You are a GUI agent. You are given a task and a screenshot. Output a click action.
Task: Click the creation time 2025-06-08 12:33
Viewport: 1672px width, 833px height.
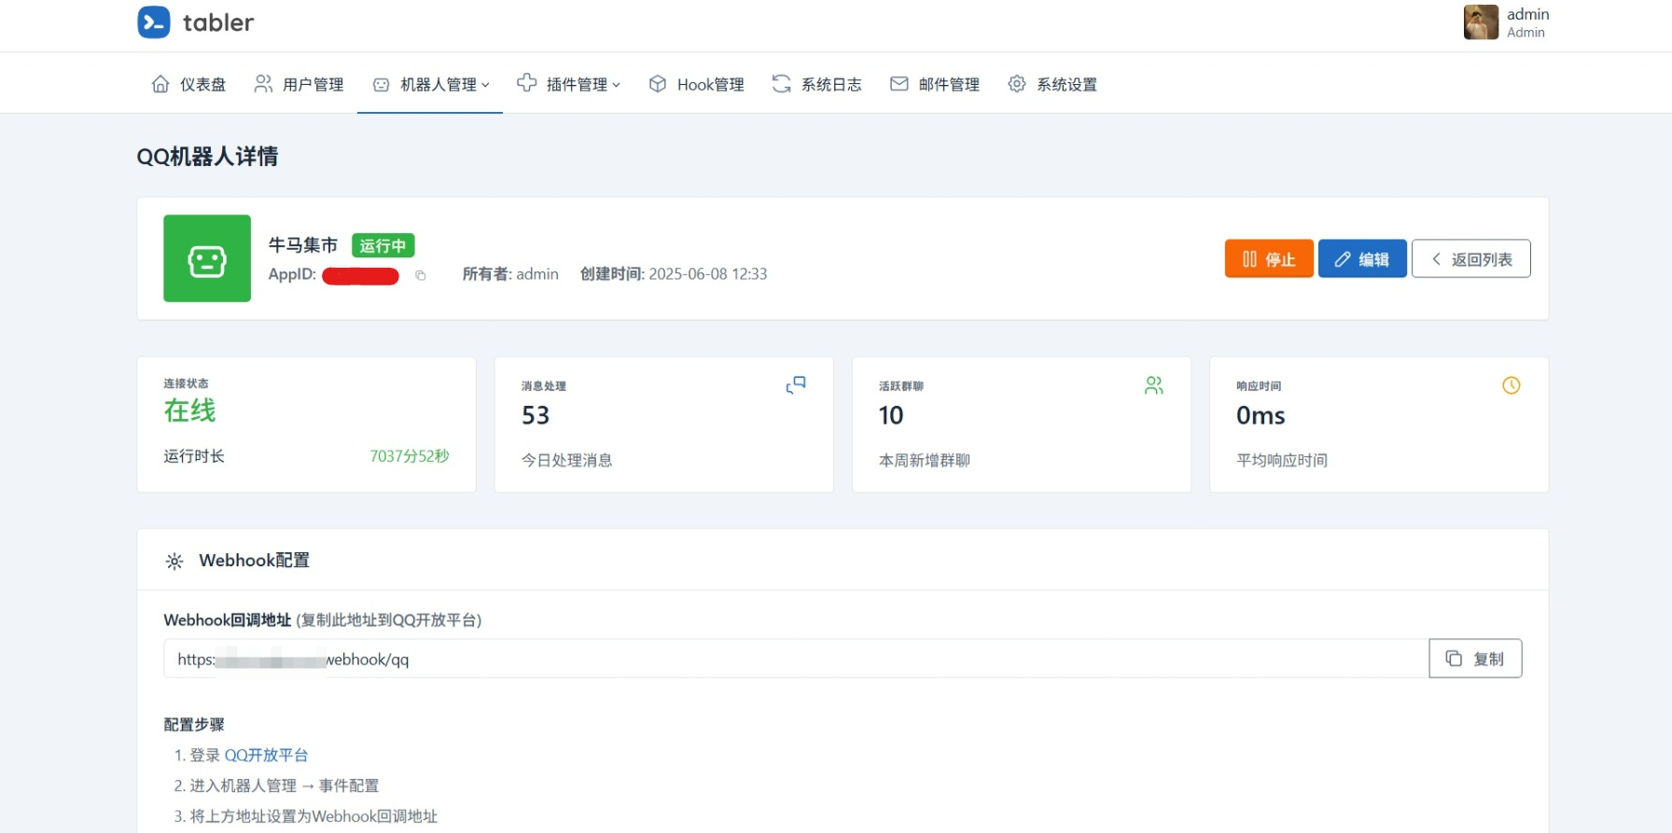708,274
